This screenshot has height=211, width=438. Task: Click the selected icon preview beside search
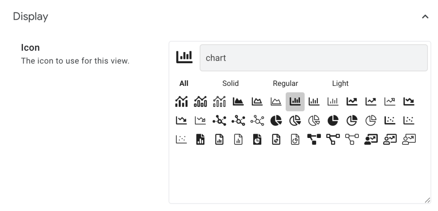(x=184, y=57)
